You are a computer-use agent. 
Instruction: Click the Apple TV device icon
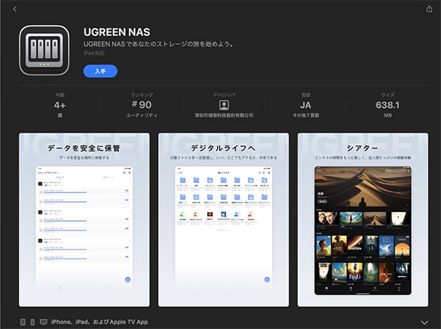click(x=43, y=322)
